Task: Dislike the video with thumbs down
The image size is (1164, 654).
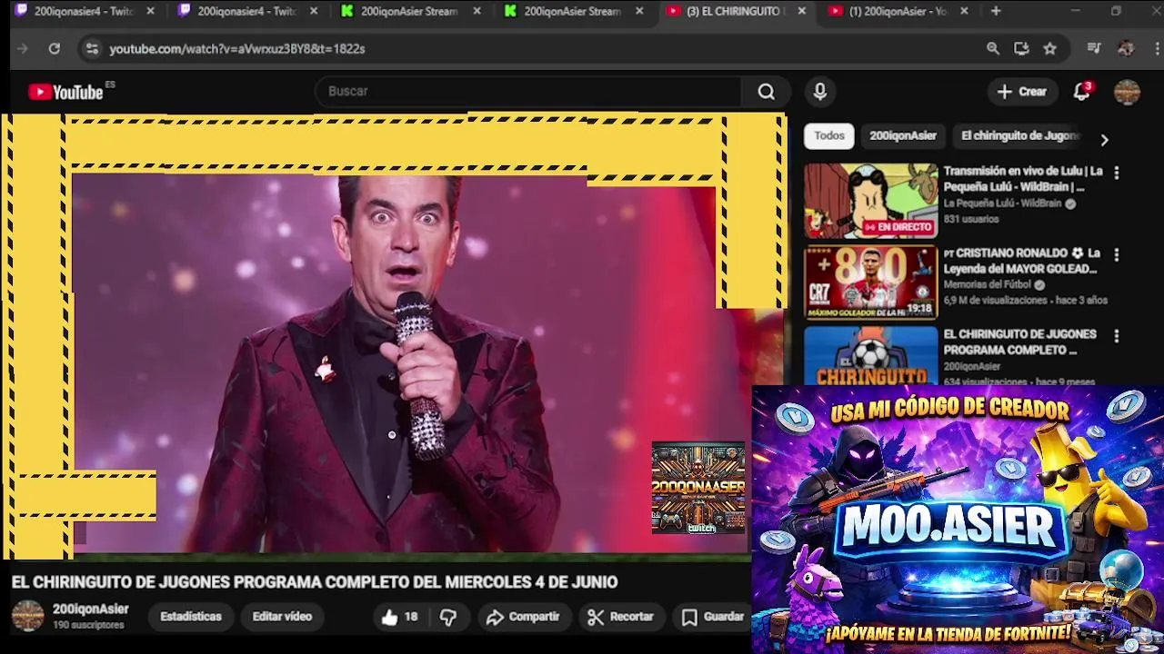Action: coord(448,617)
